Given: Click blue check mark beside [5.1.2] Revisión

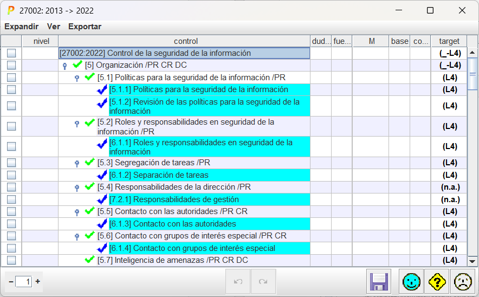Looking at the screenshot, I should (x=102, y=104).
